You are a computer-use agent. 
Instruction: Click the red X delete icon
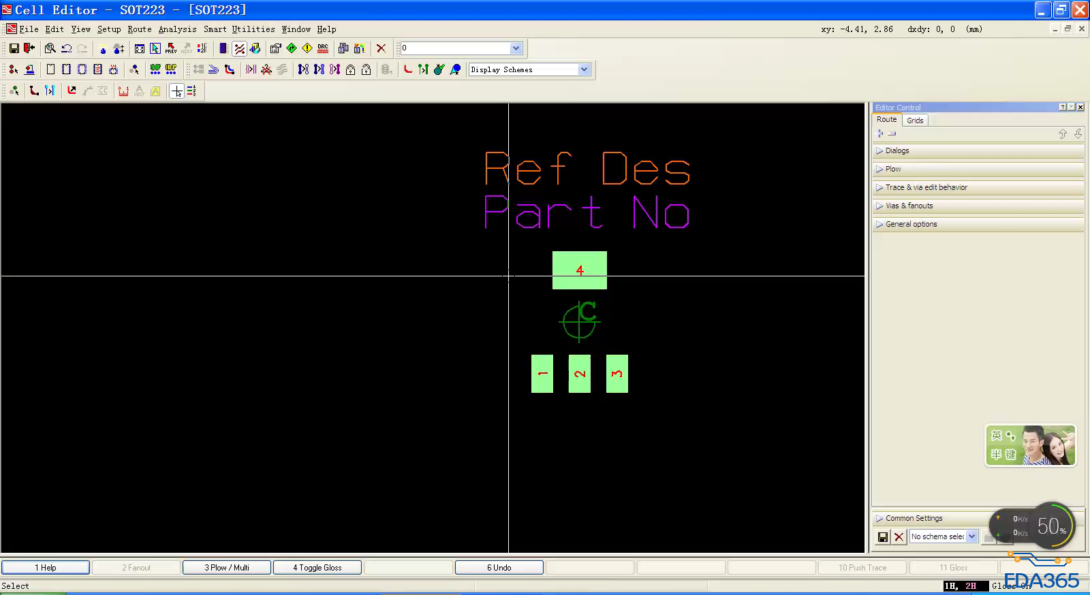tap(381, 48)
